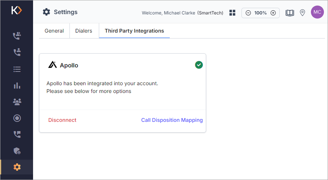Image resolution: width=328 pixels, height=180 pixels.
Task: Increase zoom with the plus button
Action: click(x=273, y=13)
